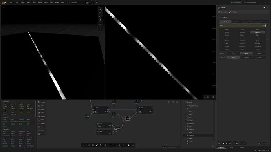271x152 pixels.
Task: Click the circular icon in the 3D viewport toolbar
Action: point(100,17)
